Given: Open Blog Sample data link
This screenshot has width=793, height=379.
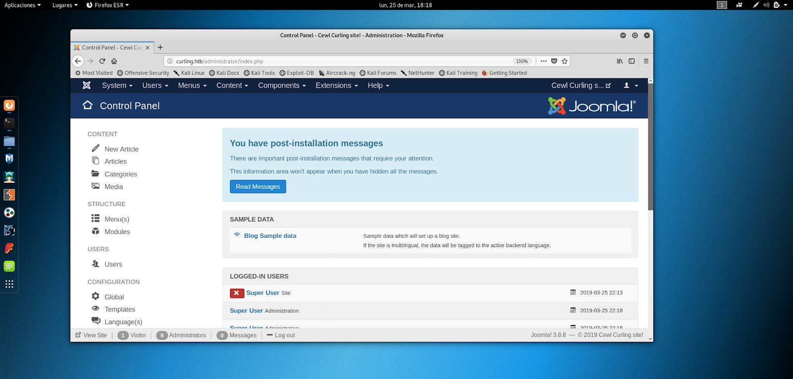Looking at the screenshot, I should point(270,236).
